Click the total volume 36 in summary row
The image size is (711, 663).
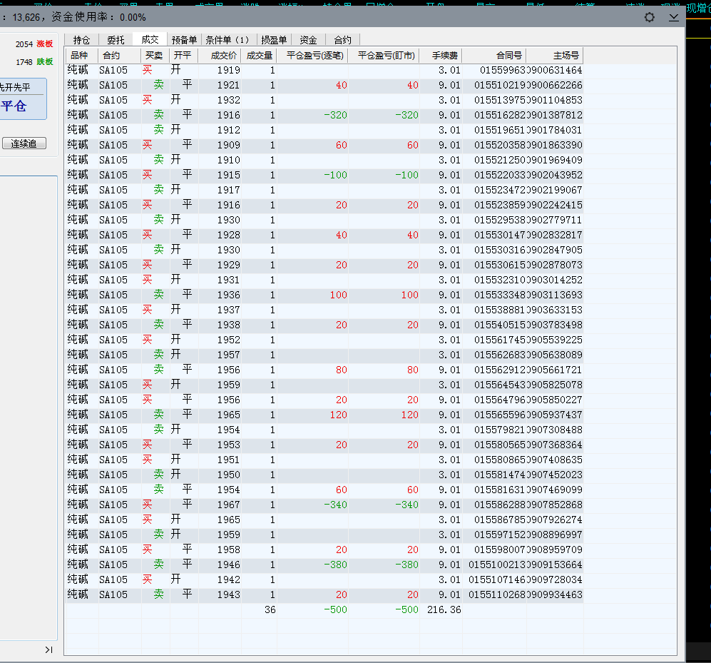click(270, 609)
